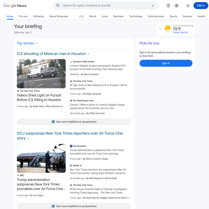Click The Guardian source icon

pyautogui.click(x=71, y=146)
